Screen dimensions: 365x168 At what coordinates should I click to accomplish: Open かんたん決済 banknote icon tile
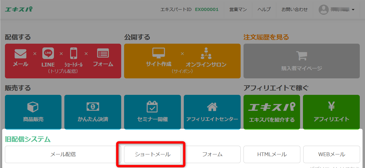tap(93, 112)
